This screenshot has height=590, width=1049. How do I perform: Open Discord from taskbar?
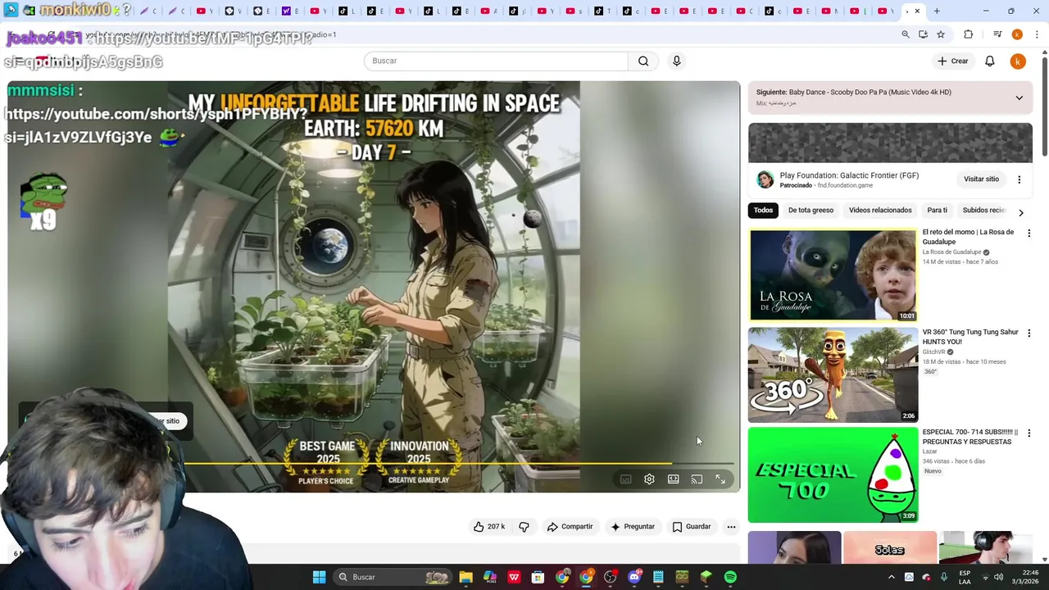(x=634, y=578)
